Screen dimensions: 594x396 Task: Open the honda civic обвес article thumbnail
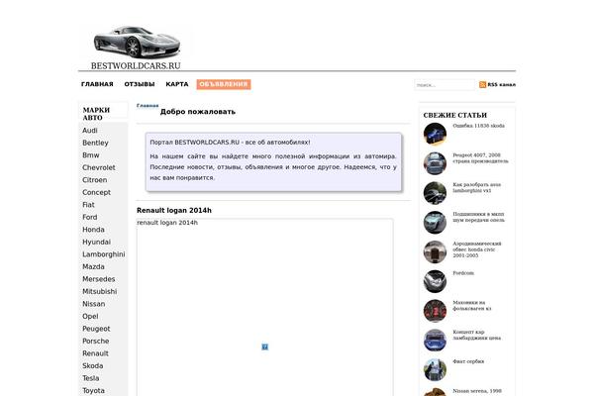pos(435,252)
